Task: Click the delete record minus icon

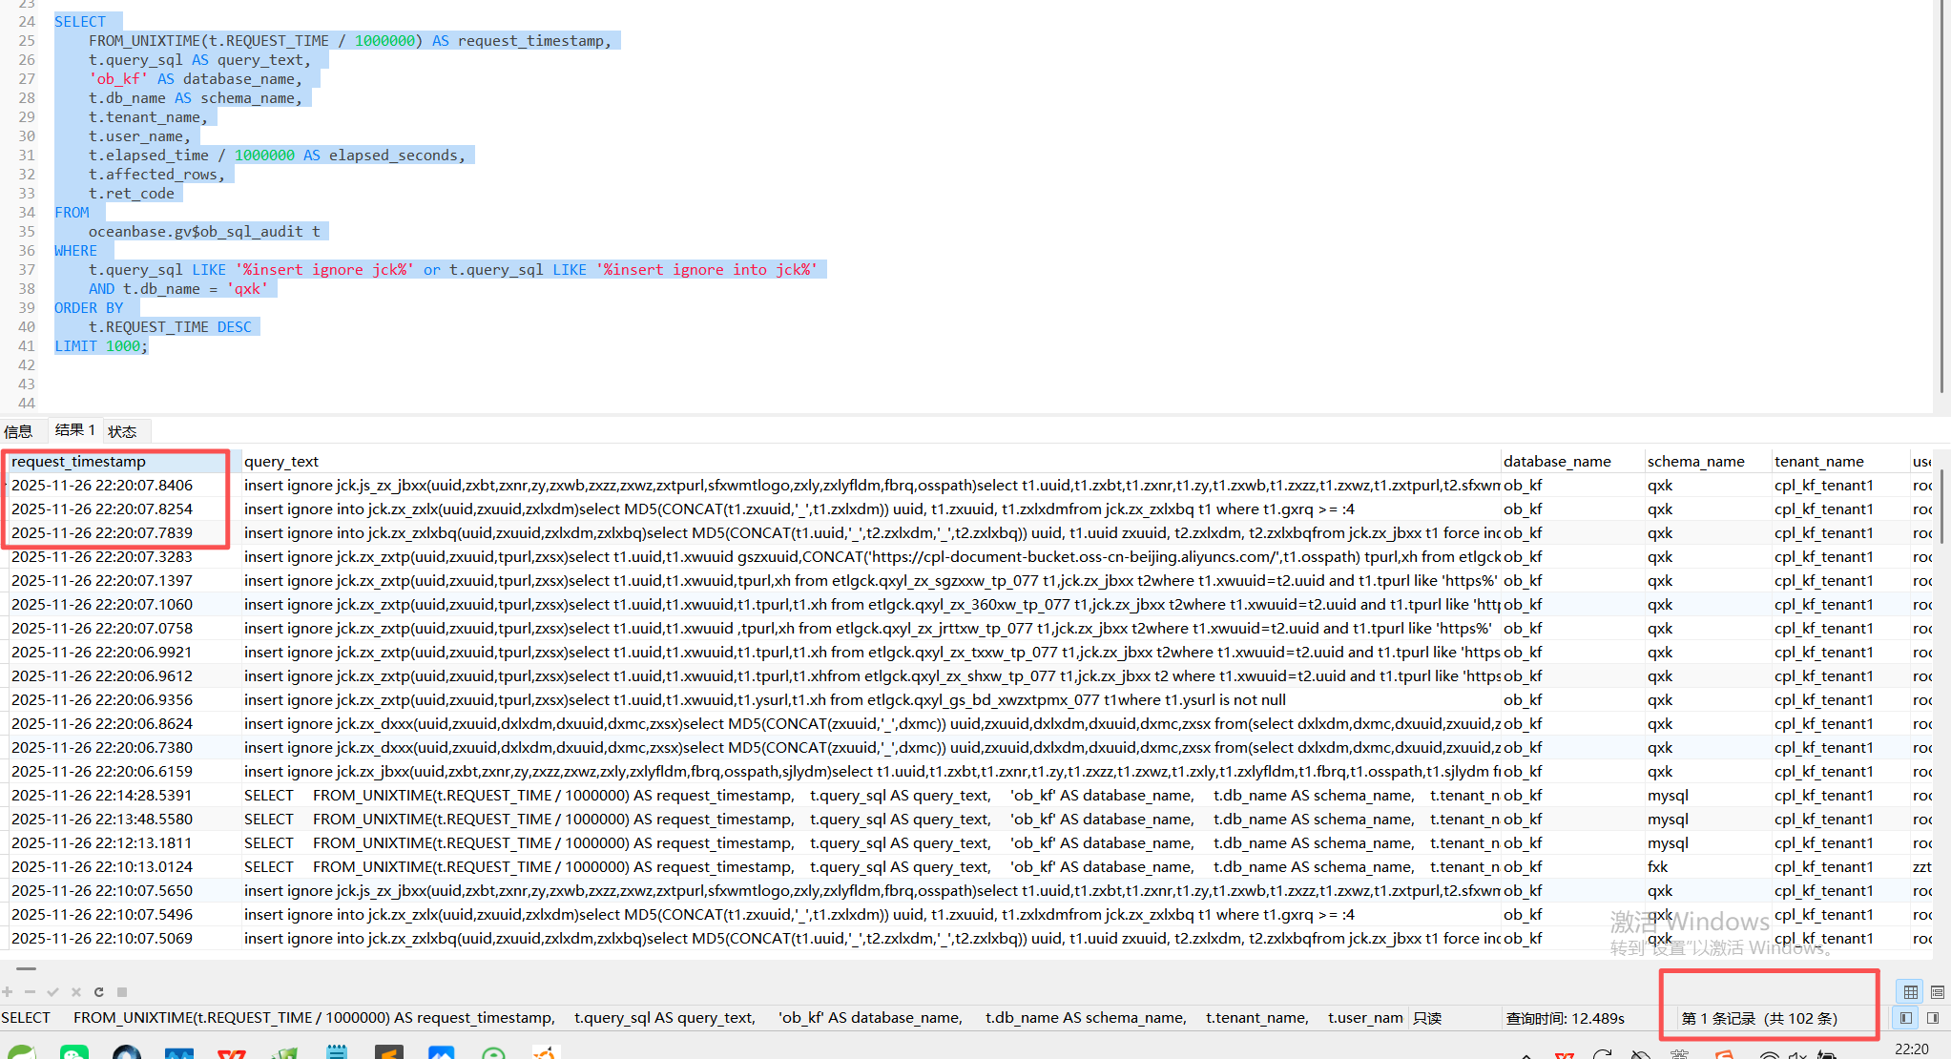Action: (x=30, y=992)
